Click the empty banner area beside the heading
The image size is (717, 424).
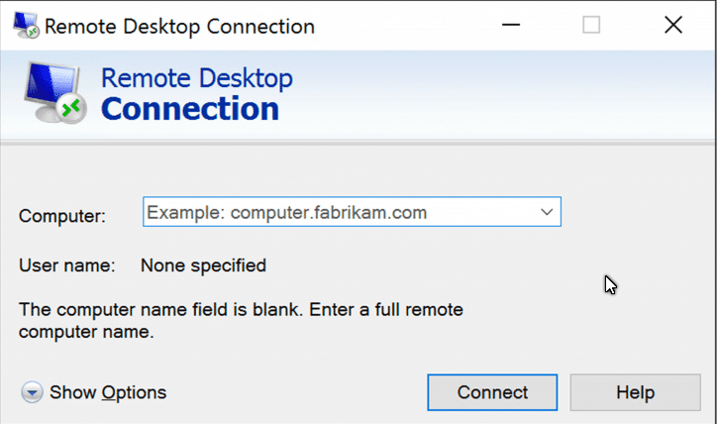[x=495, y=94]
